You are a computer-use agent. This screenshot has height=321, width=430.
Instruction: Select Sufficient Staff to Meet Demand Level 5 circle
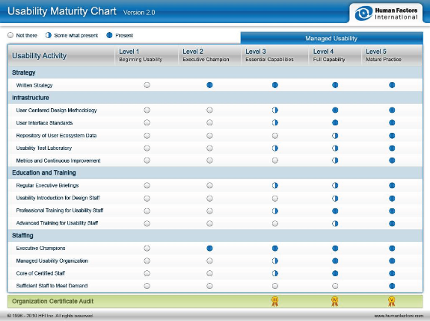392,286
